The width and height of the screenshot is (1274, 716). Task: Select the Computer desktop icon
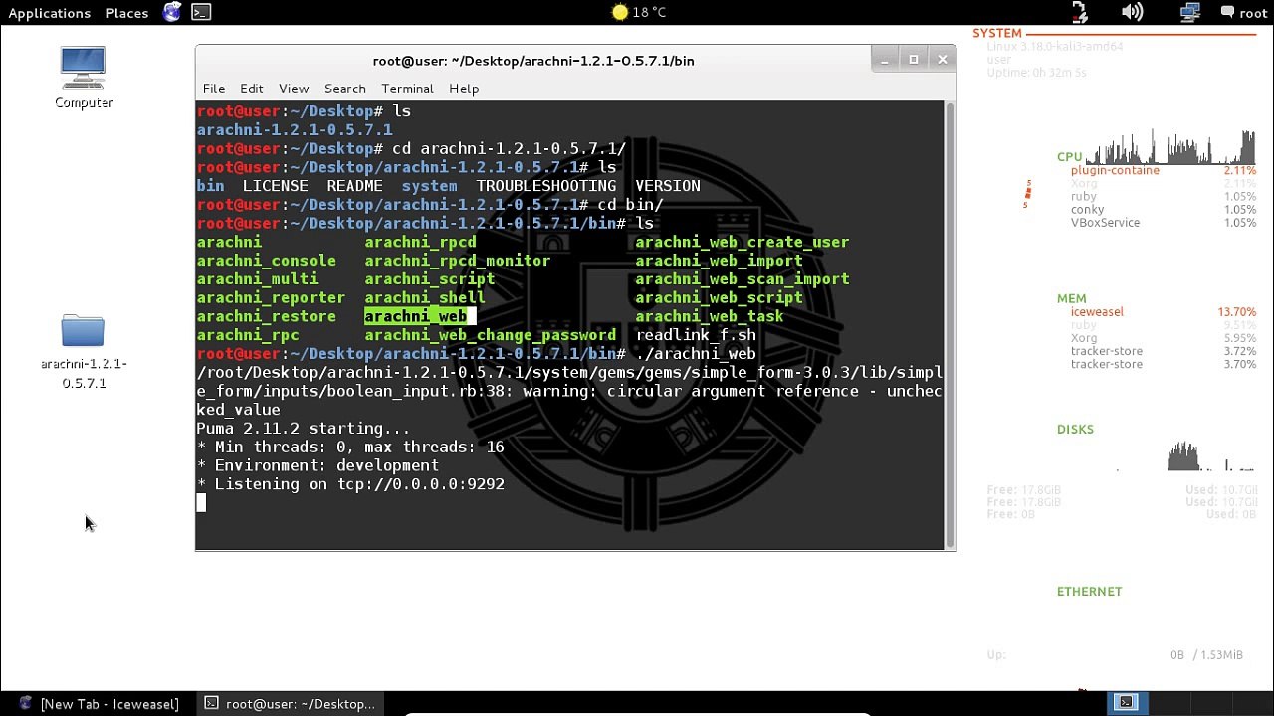pyautogui.click(x=83, y=78)
